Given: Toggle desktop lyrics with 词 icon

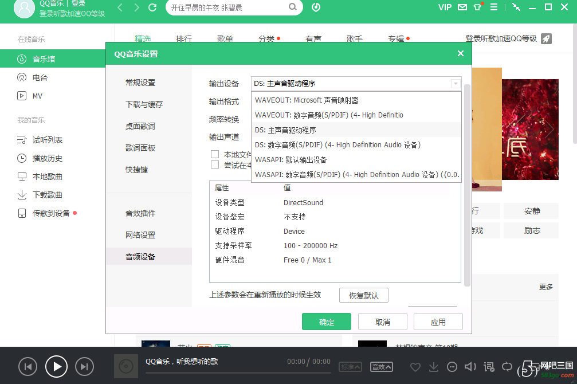Looking at the screenshot, I should click(489, 367).
